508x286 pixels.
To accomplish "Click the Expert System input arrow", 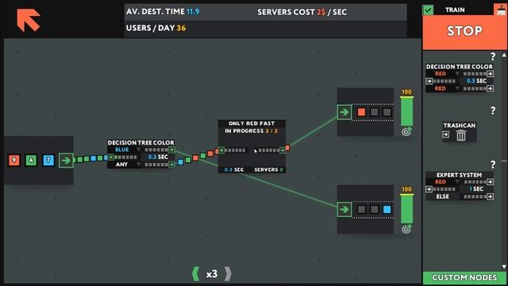I will (429, 189).
